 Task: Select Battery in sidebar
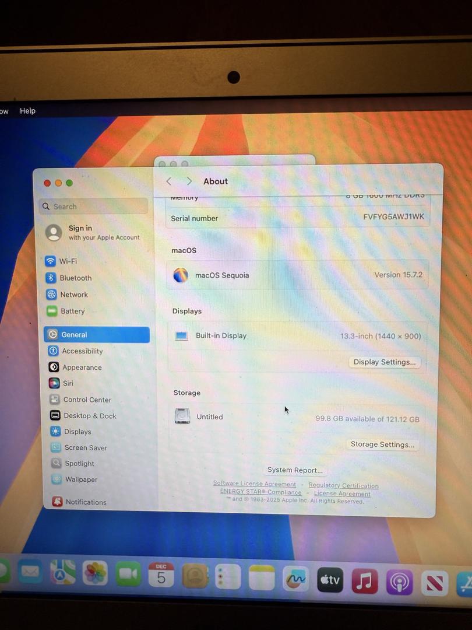point(72,311)
